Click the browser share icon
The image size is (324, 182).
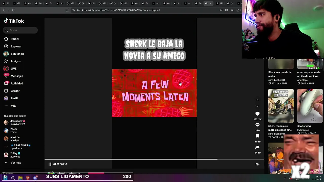(238, 10)
